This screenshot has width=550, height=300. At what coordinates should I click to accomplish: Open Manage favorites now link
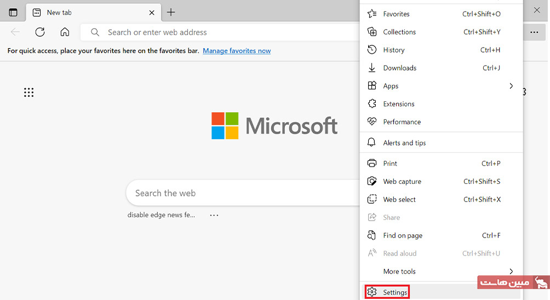(237, 51)
